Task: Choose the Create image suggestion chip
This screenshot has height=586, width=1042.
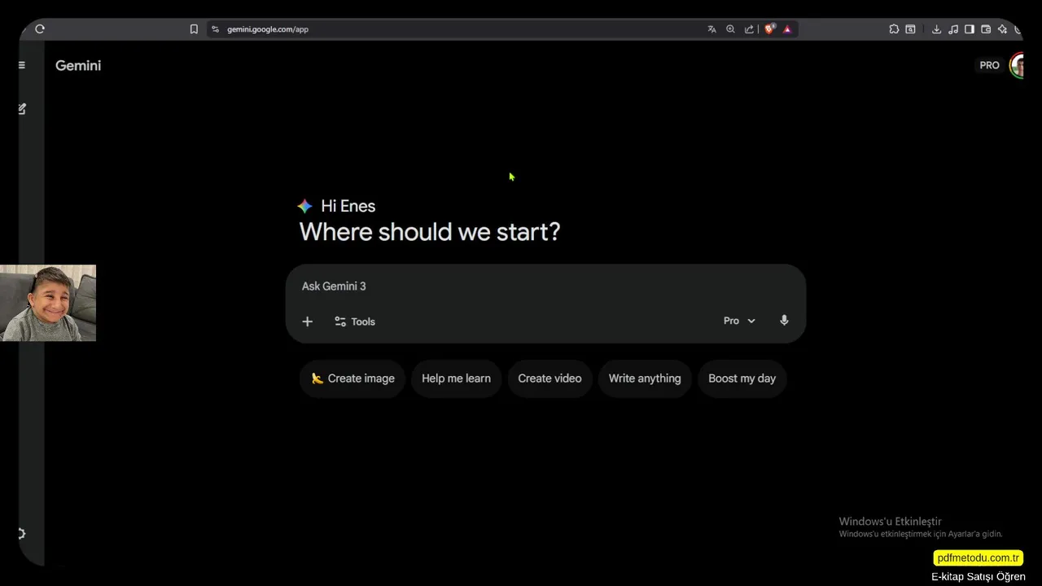Action: pos(352,378)
